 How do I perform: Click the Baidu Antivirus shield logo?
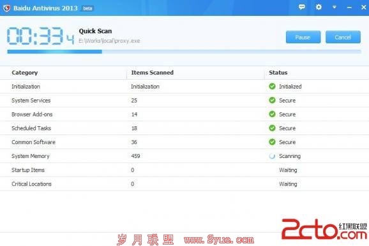click(x=6, y=8)
